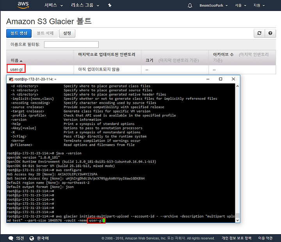
Task: Maximize the root@ip-172-31-23-114 terminal window
Action: click(x=221, y=79)
